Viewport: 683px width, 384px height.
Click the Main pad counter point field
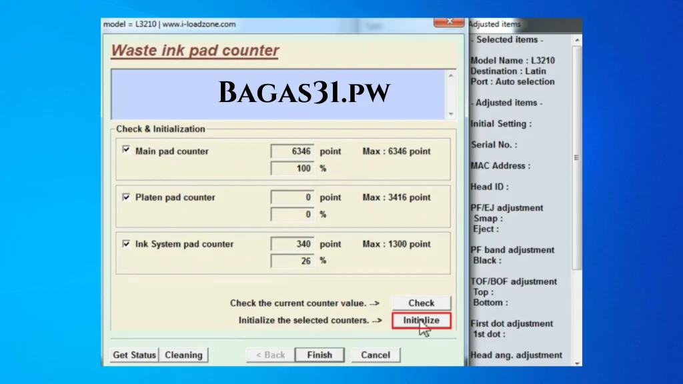coord(292,151)
